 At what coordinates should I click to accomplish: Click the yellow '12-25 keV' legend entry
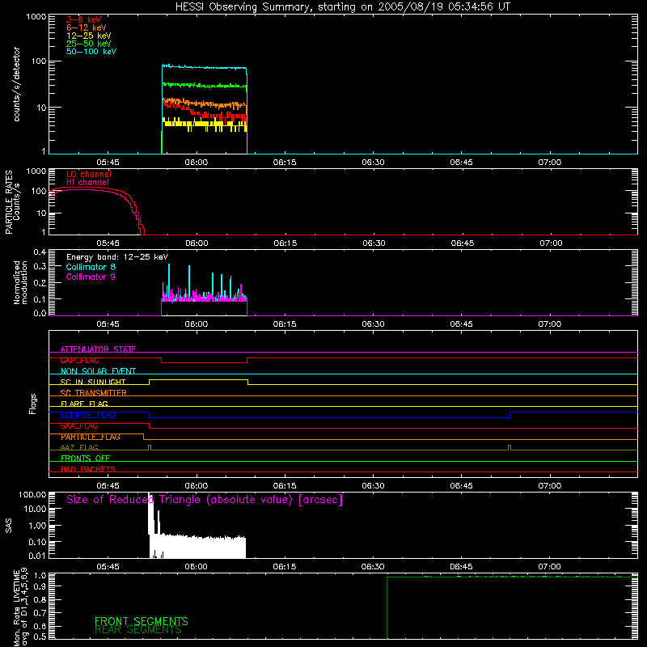click(89, 36)
